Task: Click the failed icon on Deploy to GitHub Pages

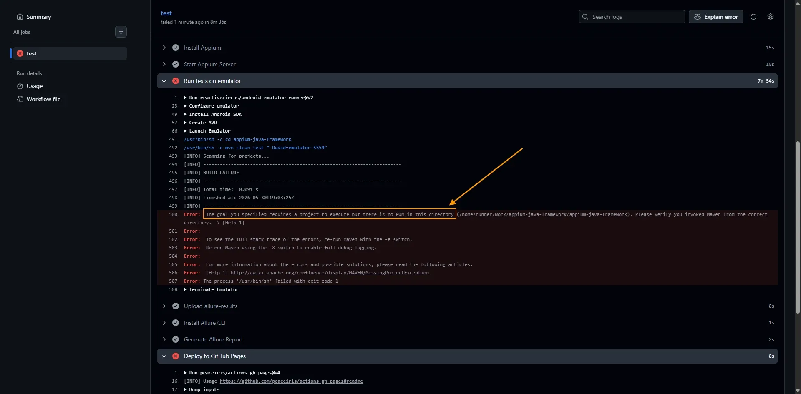Action: [176, 356]
